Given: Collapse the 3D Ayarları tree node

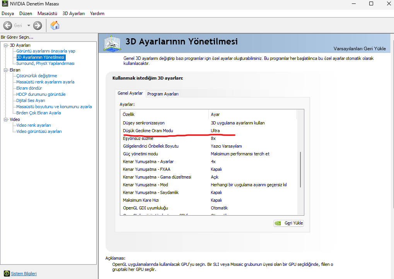Looking at the screenshot, I should click(x=5, y=46).
